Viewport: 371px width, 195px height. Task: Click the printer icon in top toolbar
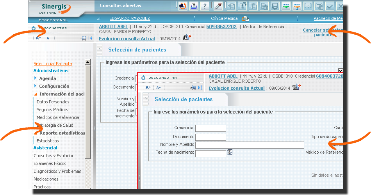click(x=194, y=6)
